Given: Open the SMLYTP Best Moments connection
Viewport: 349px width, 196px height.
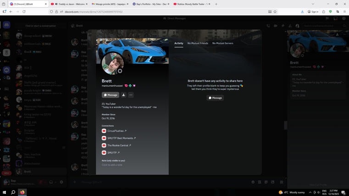Looking at the screenshot, I should [121, 138].
